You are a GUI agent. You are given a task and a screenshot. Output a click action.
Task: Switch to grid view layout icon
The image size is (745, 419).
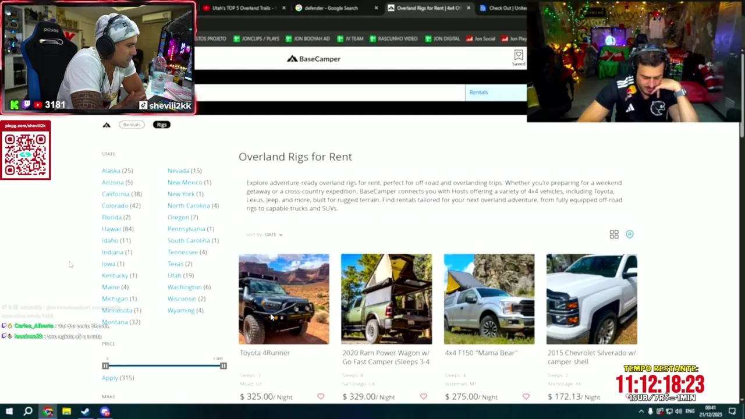click(x=614, y=234)
